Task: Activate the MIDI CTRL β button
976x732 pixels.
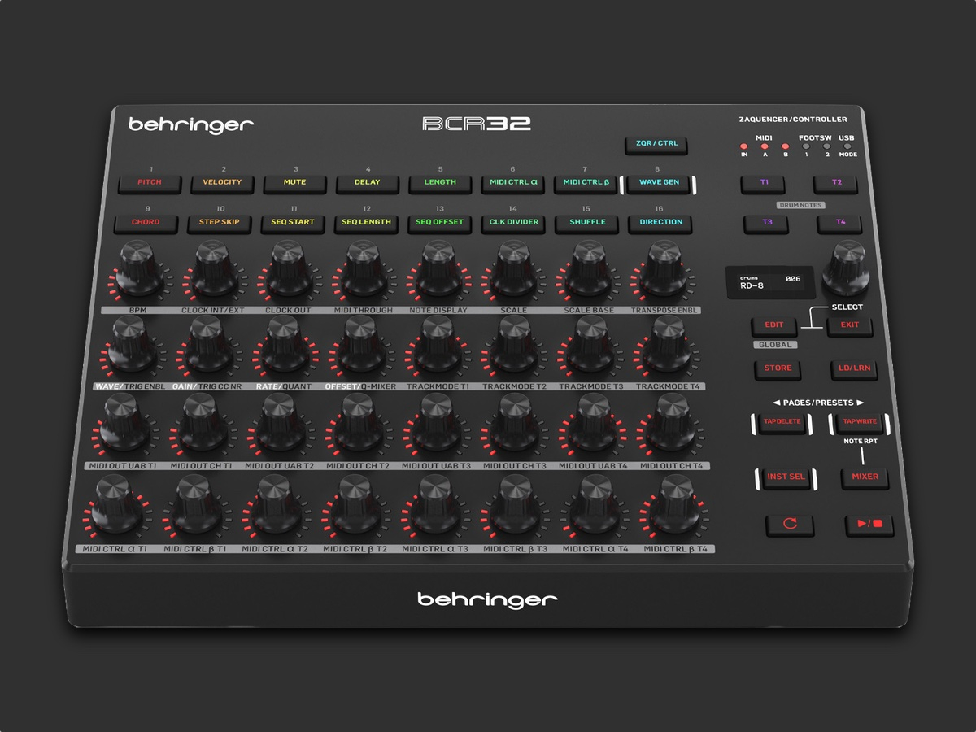Action: point(586,183)
